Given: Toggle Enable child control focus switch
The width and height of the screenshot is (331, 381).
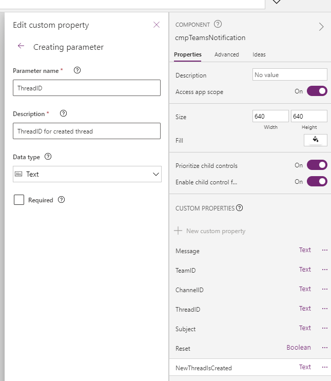Looking at the screenshot, I should (317, 181).
